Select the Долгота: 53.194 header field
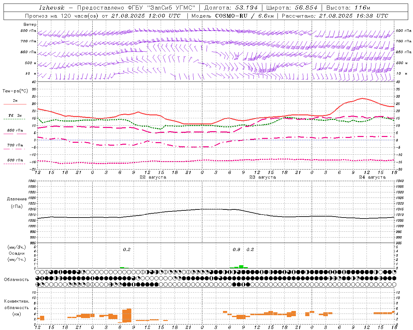413x330 pixels. (x=231, y=8)
